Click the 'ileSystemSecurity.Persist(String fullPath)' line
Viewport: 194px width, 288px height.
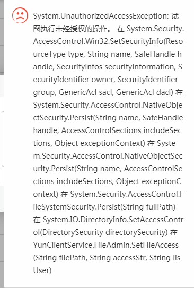tap(104, 207)
